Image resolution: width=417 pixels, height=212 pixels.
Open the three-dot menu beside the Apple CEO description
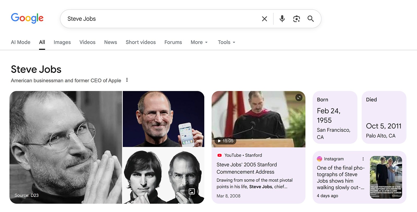point(127,80)
